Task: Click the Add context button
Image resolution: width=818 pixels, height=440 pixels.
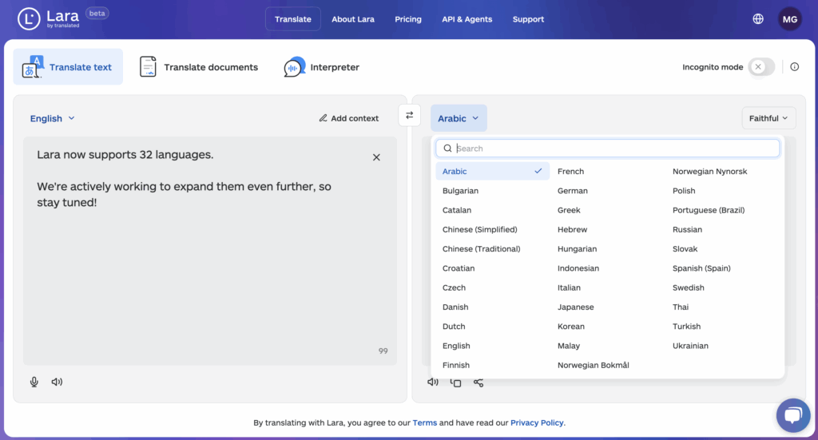Action: 349,118
